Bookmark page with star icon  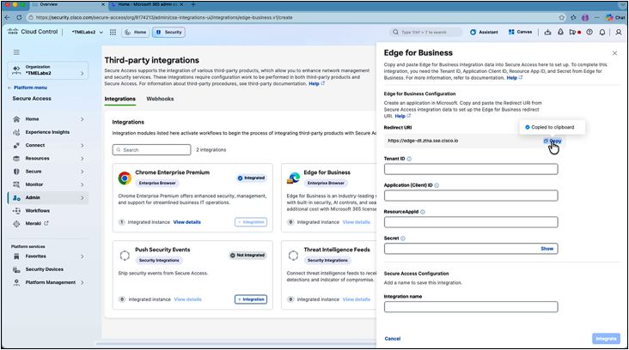(562, 18)
